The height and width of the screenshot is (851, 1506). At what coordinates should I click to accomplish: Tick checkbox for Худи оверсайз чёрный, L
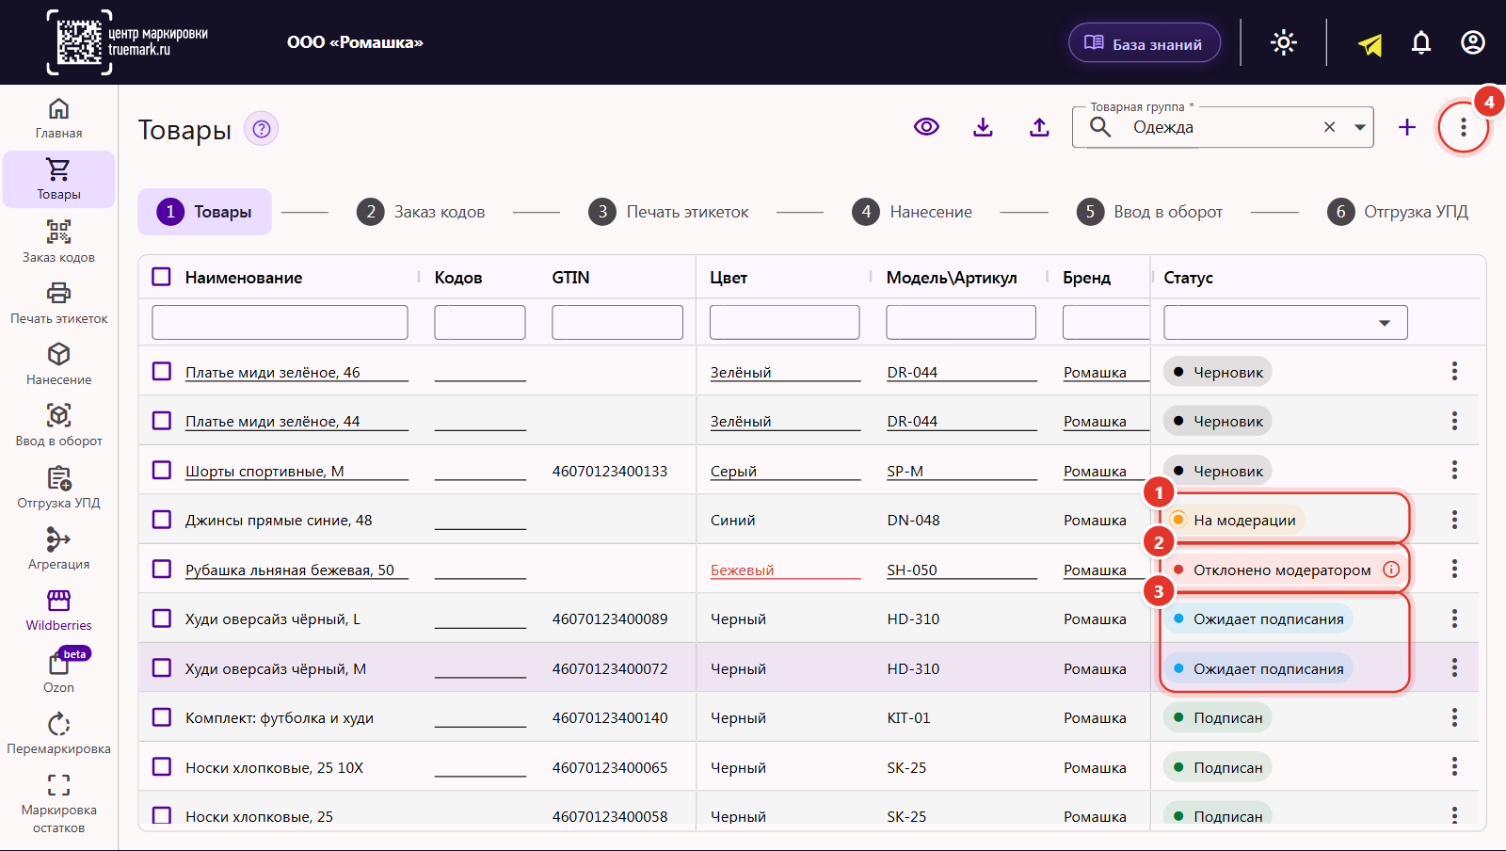pos(162,618)
